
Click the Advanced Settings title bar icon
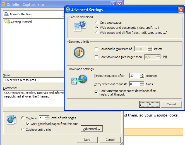(68, 10)
